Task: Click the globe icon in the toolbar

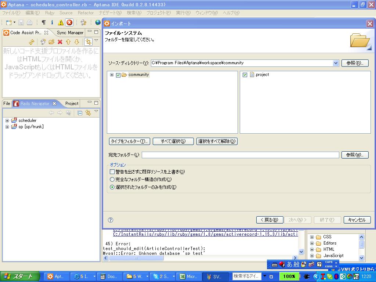Action: pos(98,22)
